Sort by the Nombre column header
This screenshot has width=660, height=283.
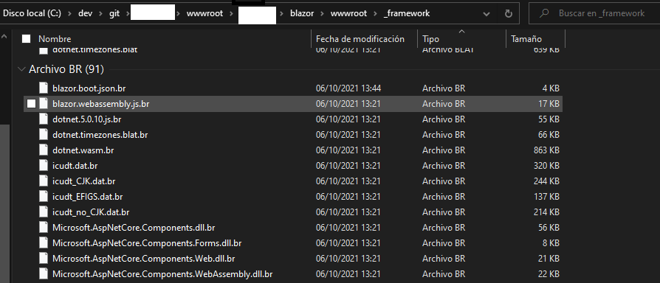pyautogui.click(x=55, y=38)
